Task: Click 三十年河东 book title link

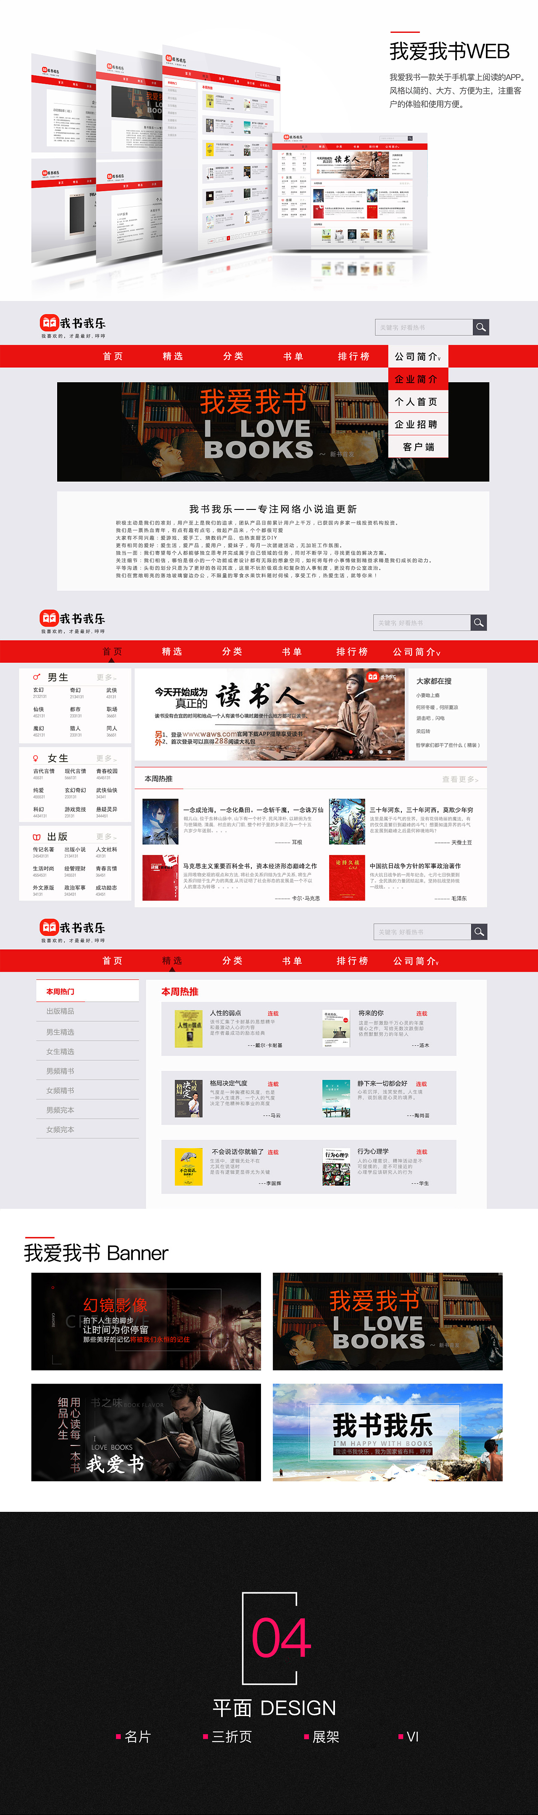Action: 421,810
